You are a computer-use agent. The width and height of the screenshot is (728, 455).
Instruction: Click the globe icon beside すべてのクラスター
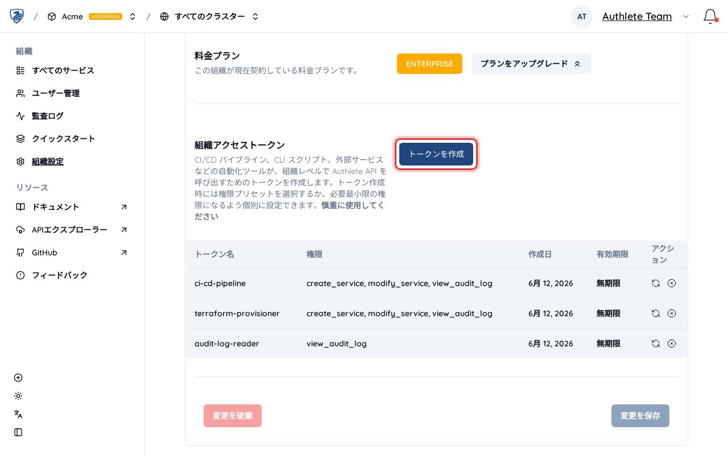(164, 16)
